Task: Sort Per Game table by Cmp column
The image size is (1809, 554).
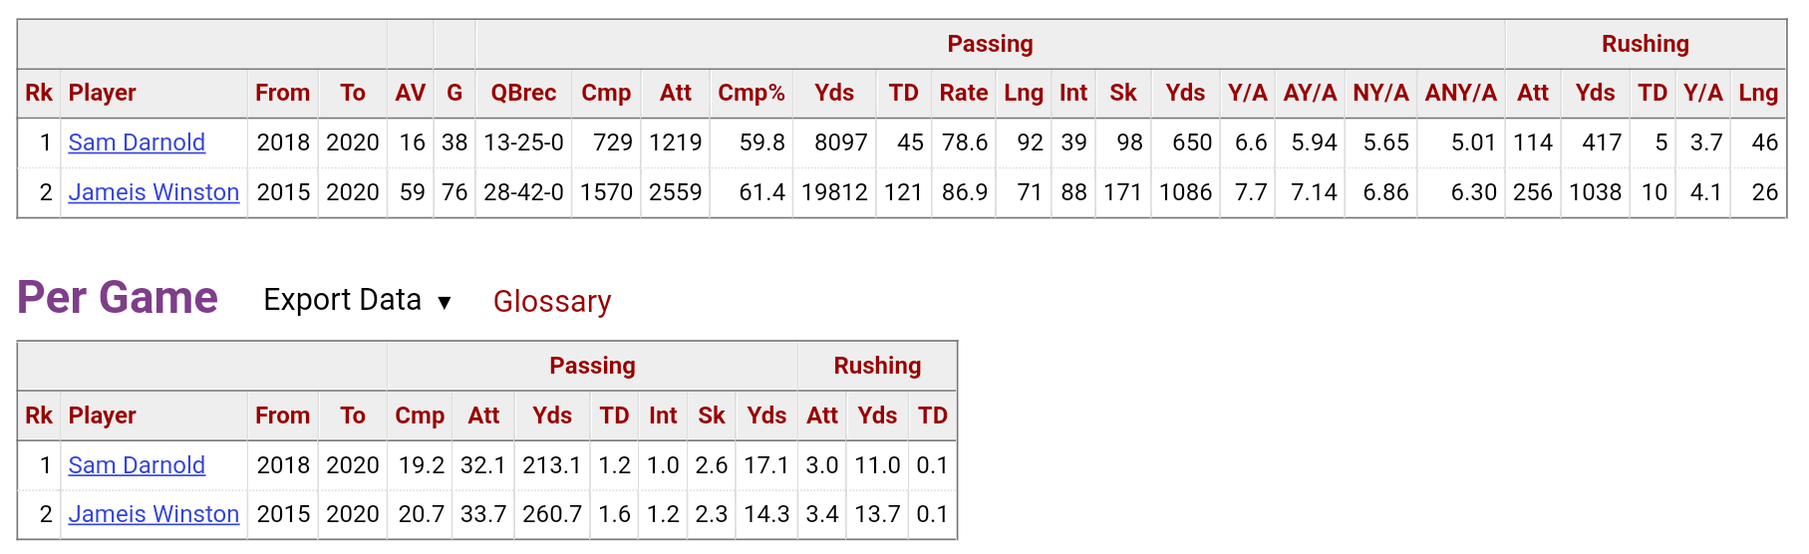Action: pyautogui.click(x=420, y=416)
